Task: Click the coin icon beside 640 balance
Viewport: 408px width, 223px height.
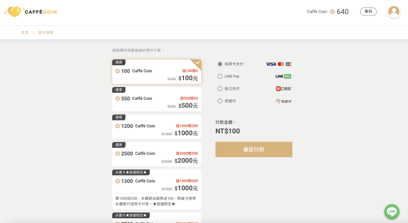Action: (x=332, y=12)
